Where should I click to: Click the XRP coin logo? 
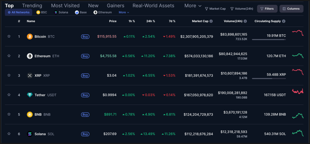[x=30, y=75]
